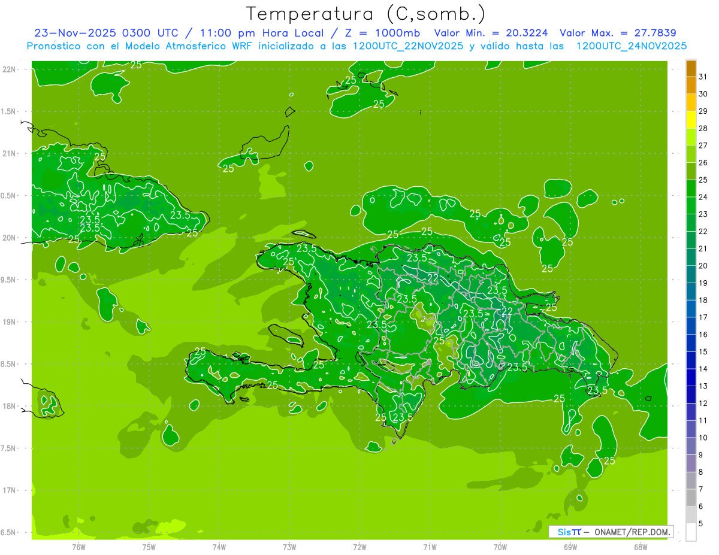Click the 22N latitude axis label
This screenshot has height=555, width=719.
10,69
